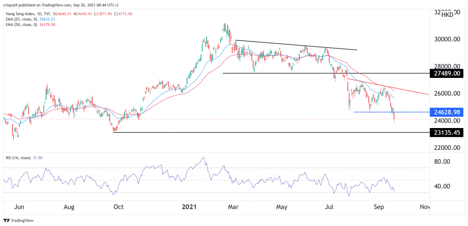
Task: Click the 24000.00 price axis label
Action: (x=447, y=121)
